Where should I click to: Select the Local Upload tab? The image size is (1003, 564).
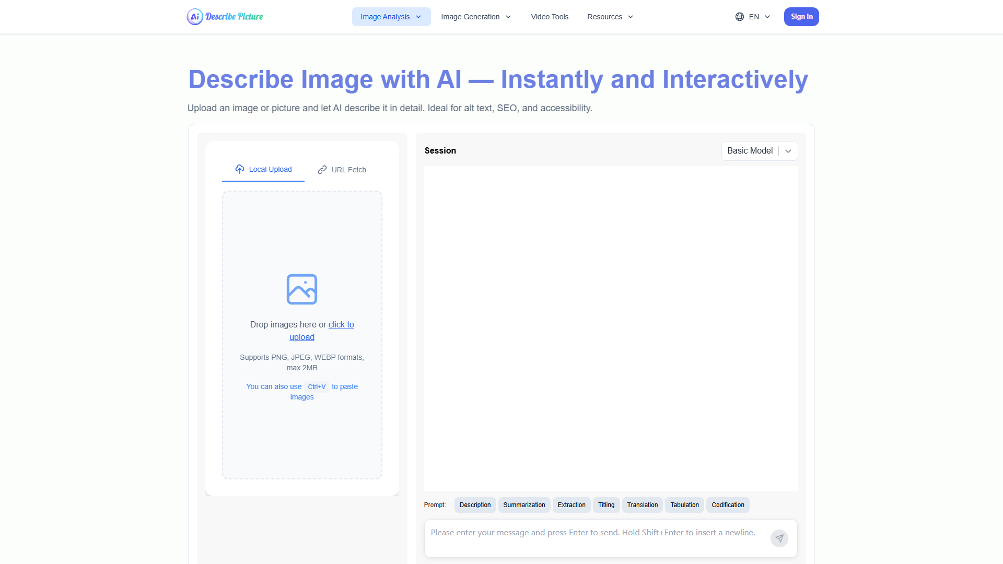pyautogui.click(x=263, y=169)
